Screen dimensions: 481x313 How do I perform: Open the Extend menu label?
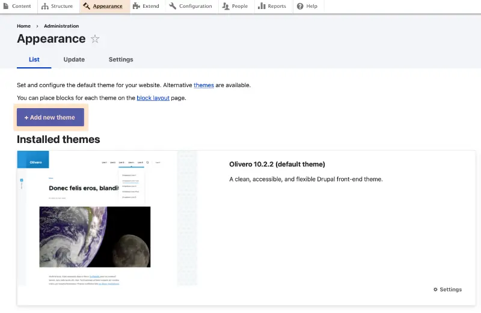tap(151, 6)
